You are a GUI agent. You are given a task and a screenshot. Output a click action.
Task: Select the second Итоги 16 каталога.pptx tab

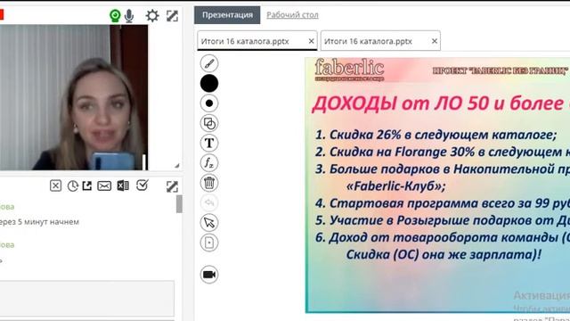click(380, 41)
